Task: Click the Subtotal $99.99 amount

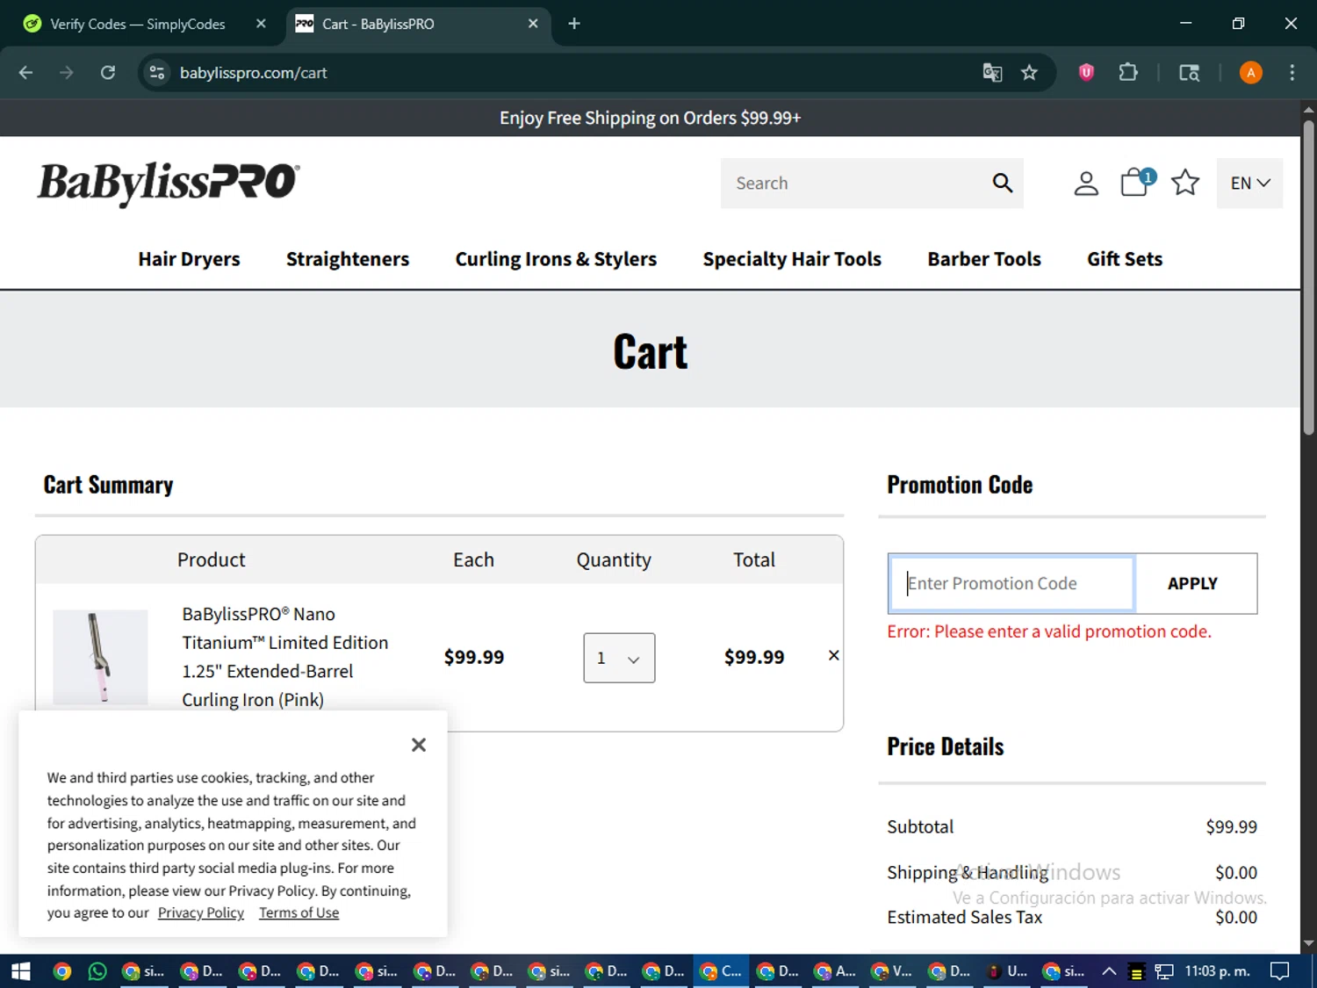Action: click(x=1231, y=826)
